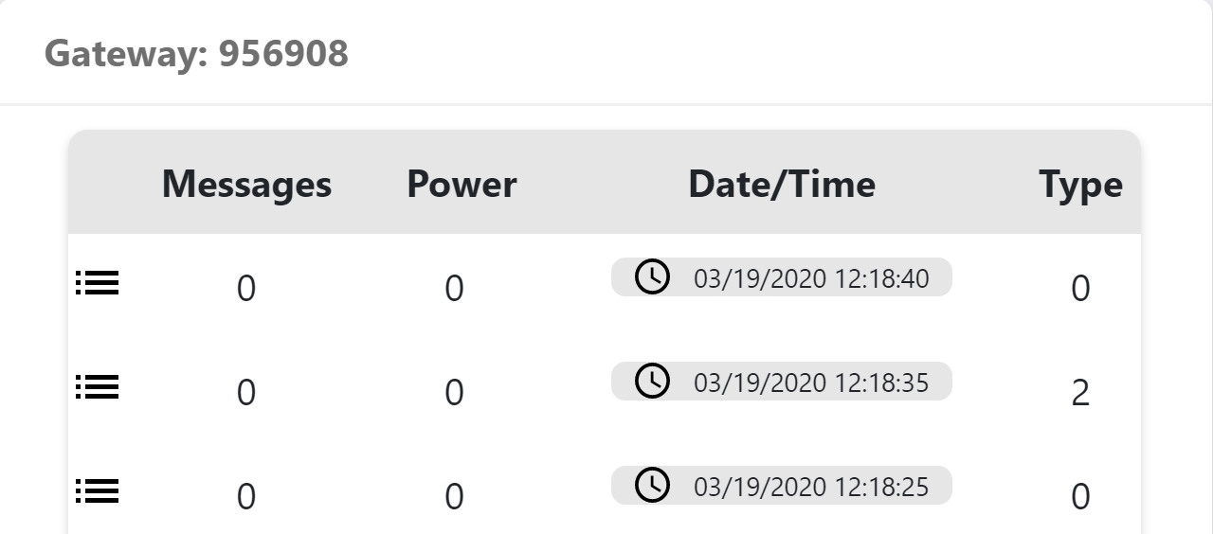Screen dimensions: 1213x534
Task: Sort by Power column header
Action: [462, 184]
